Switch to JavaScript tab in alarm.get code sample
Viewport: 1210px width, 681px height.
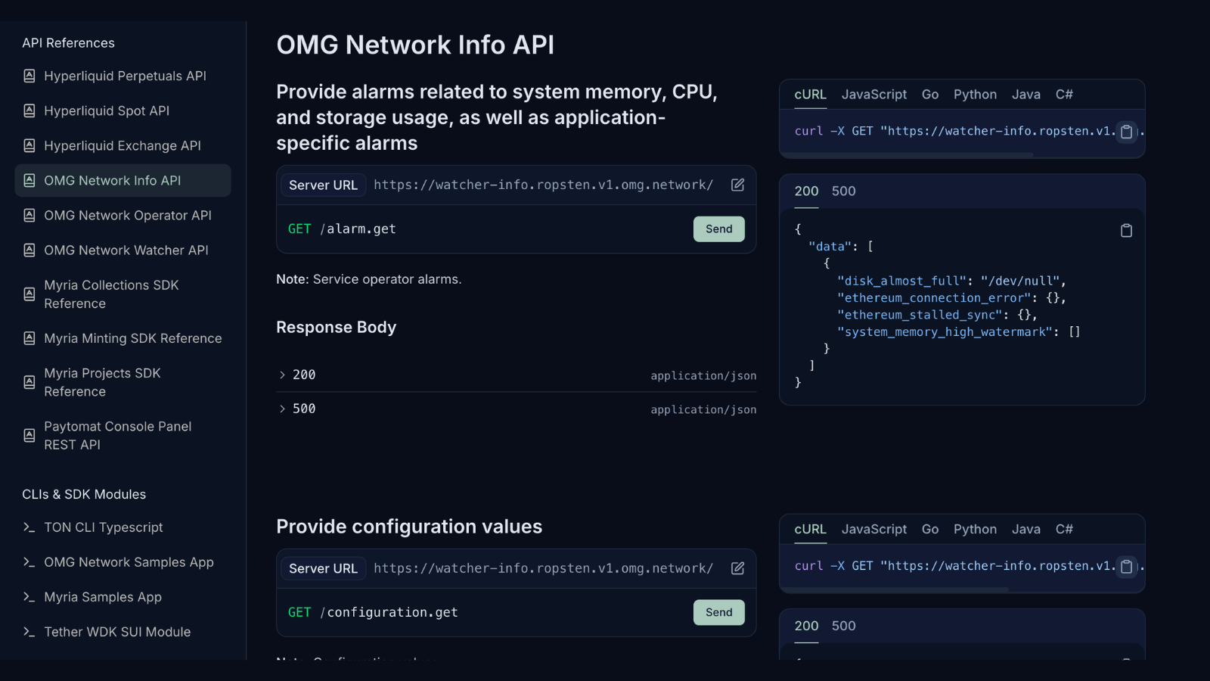874,95
